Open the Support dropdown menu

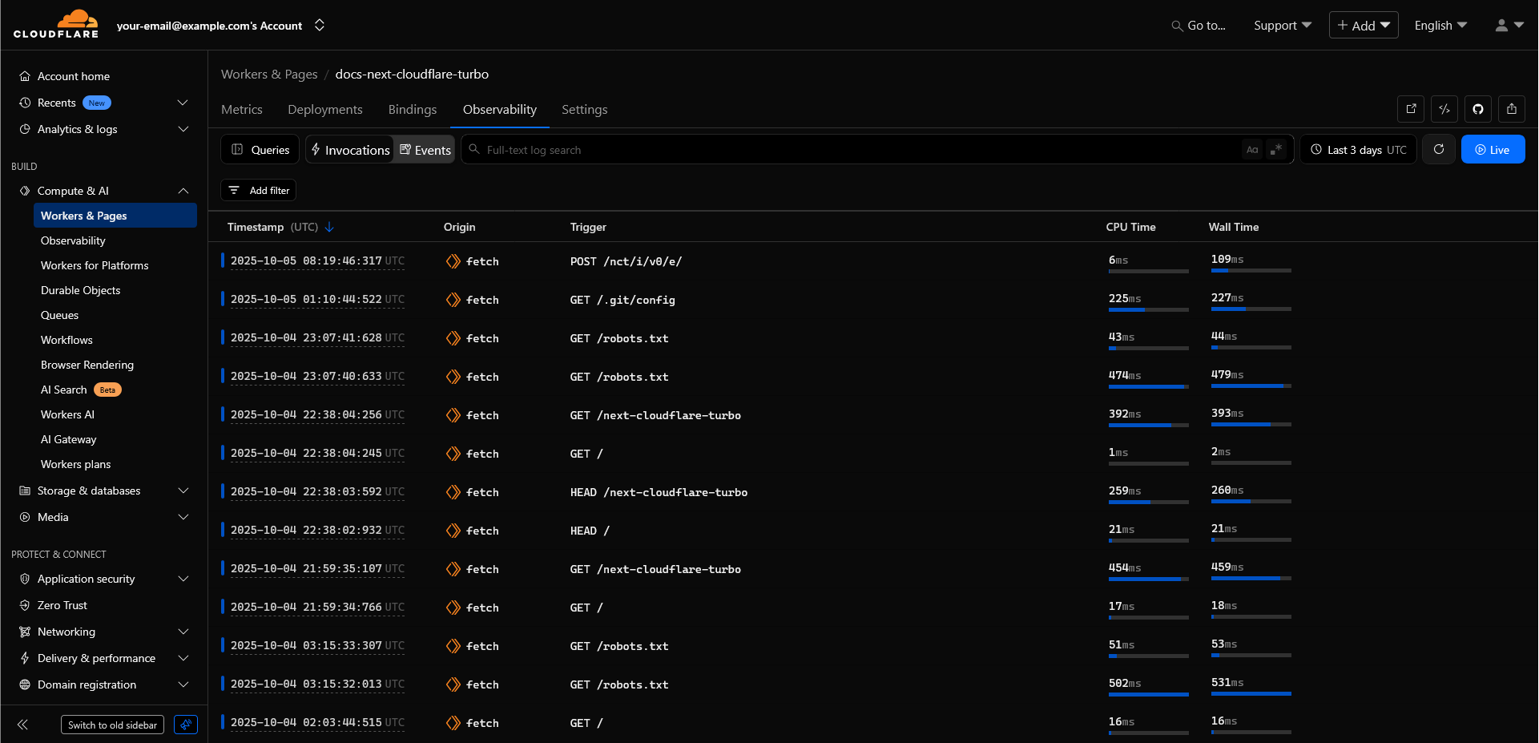point(1283,26)
